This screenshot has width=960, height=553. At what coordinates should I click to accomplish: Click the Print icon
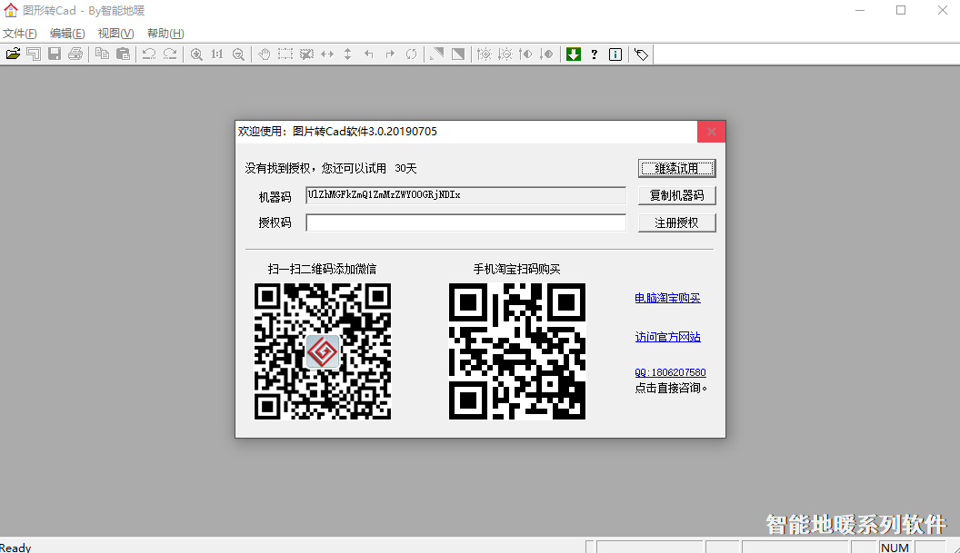pos(75,54)
